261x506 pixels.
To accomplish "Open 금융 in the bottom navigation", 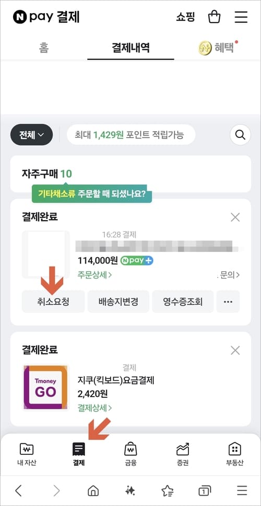I will tap(131, 454).
